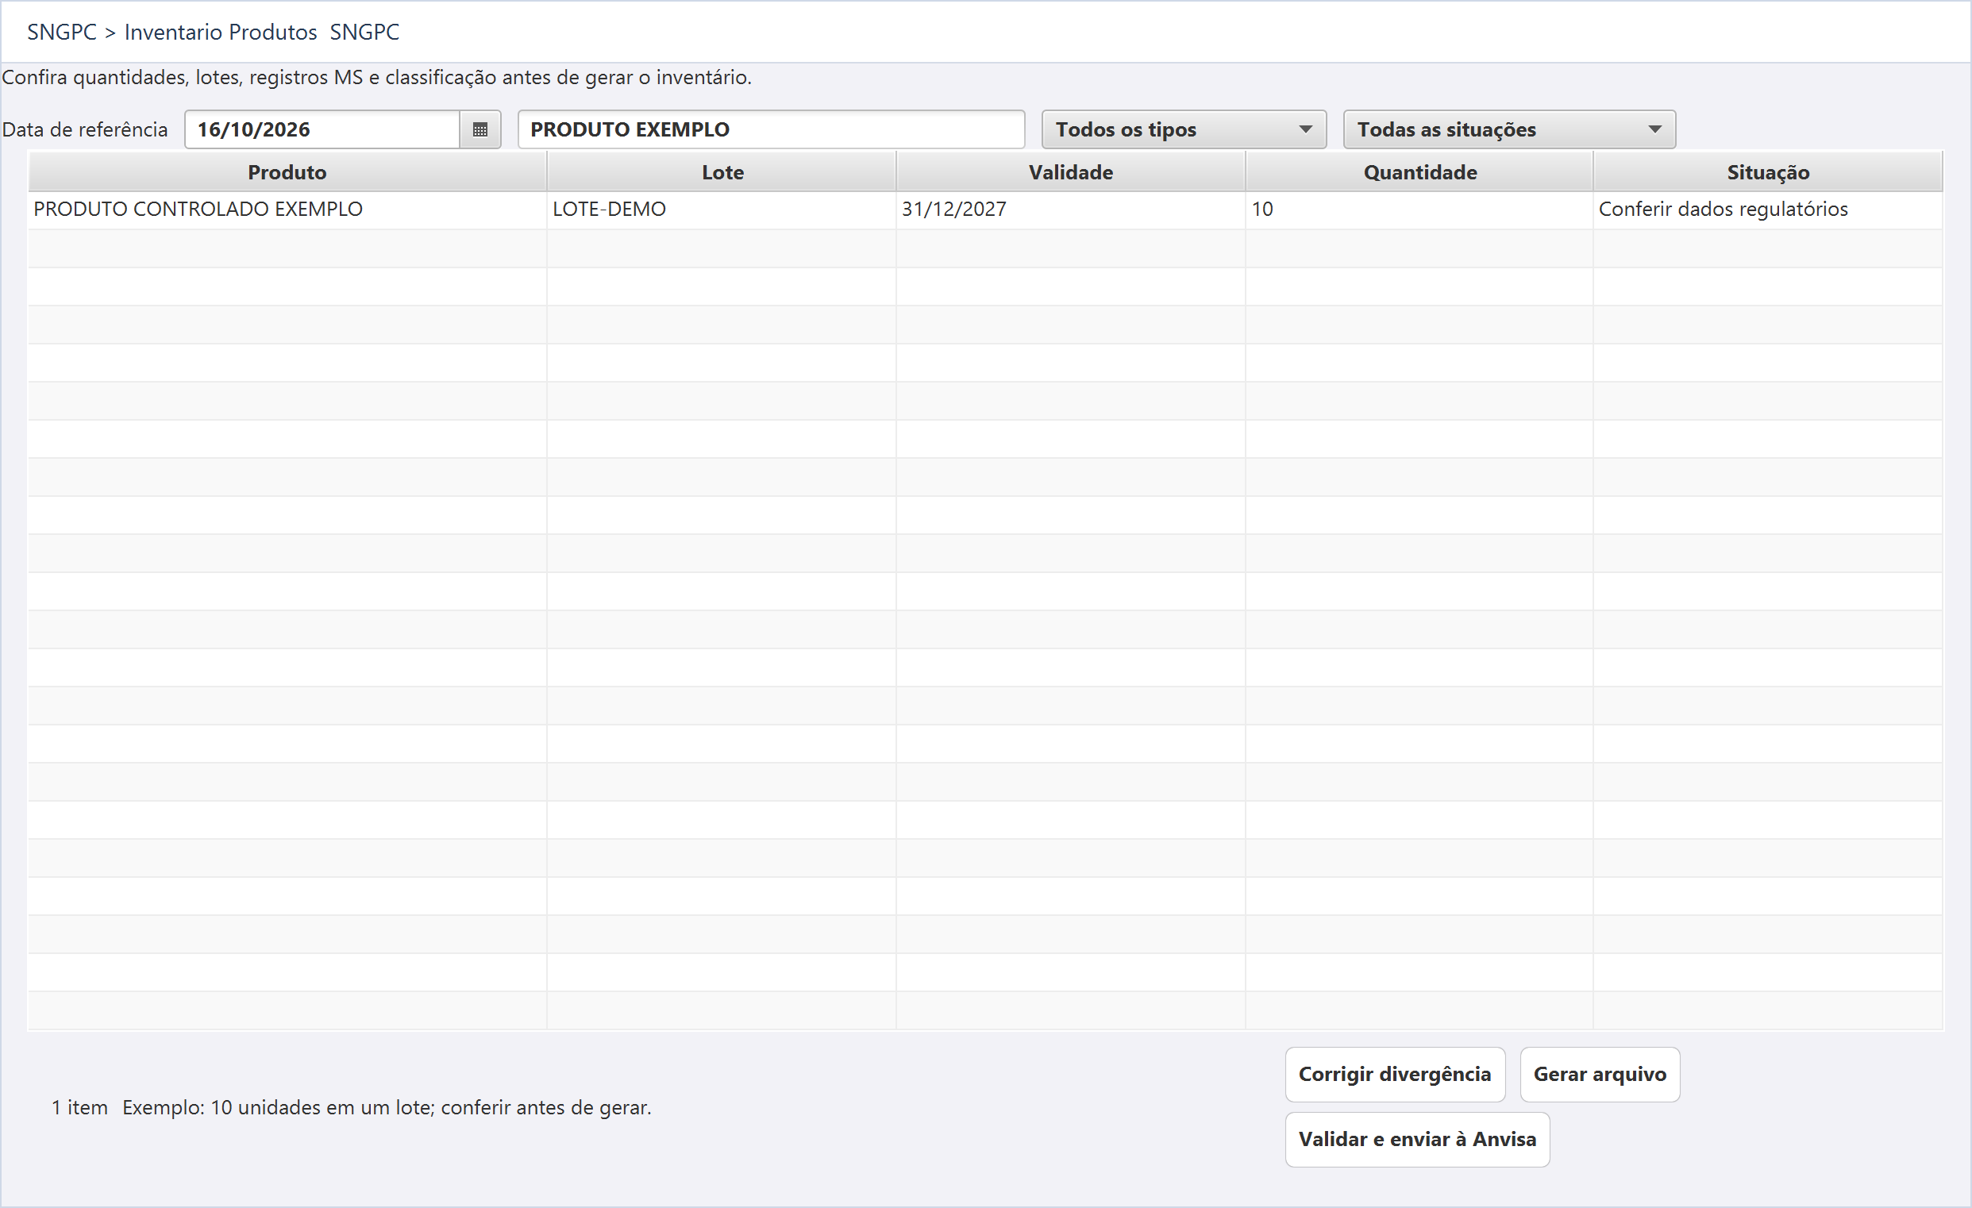Click the Corrigir divergência button
Image resolution: width=1972 pixels, height=1208 pixels.
click(1395, 1074)
